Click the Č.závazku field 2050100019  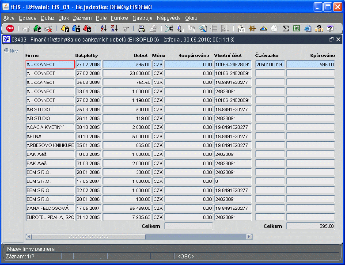coord(270,64)
